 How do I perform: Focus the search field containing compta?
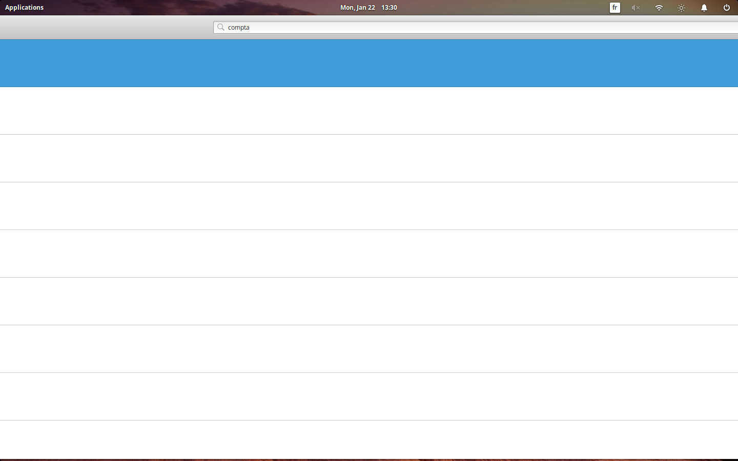(x=461, y=27)
